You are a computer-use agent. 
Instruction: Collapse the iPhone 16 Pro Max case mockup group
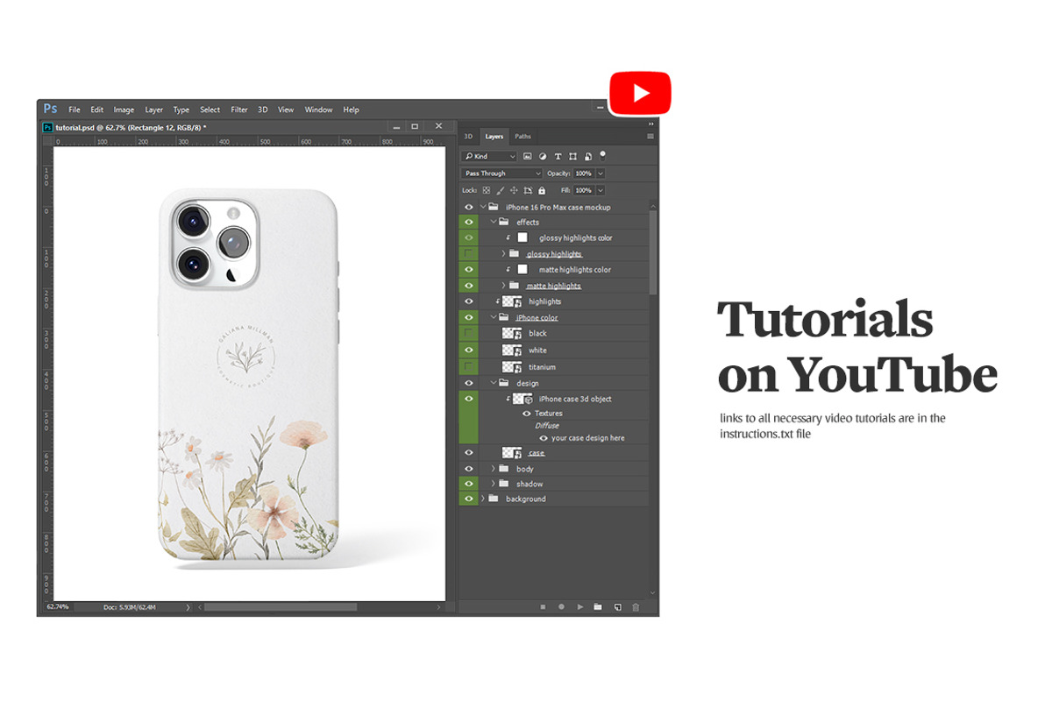click(483, 207)
